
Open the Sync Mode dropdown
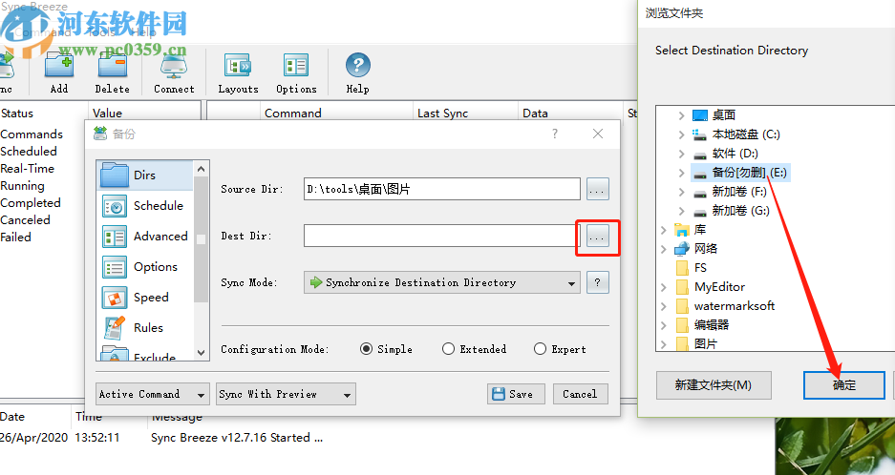(x=442, y=282)
